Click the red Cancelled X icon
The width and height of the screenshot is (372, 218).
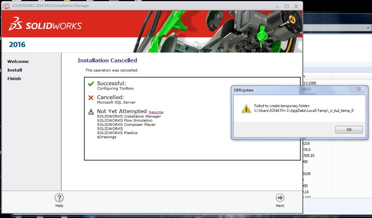(91, 98)
